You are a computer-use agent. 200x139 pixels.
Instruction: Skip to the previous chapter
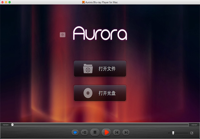[117, 133]
